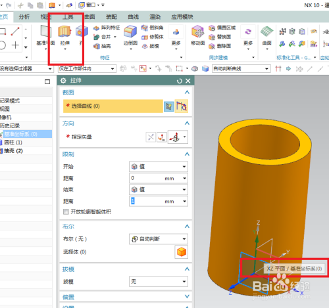Image resolution: width=329 pixels, height=308 pixels.
Task: Click the 选择体 orange cube icon
Action: click(182, 252)
